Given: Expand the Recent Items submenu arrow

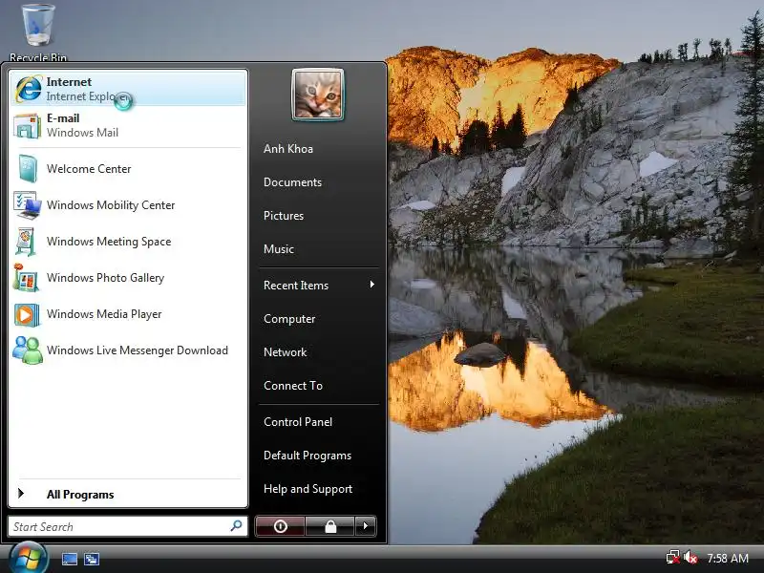Looking at the screenshot, I should click(x=372, y=285).
